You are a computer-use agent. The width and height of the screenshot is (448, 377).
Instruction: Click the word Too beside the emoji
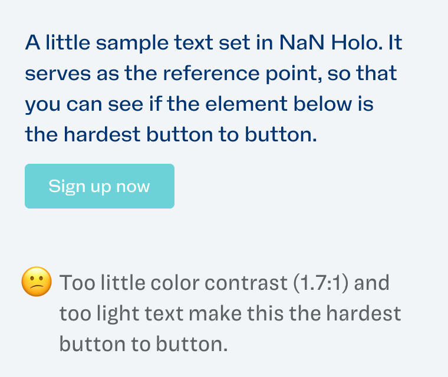(77, 283)
